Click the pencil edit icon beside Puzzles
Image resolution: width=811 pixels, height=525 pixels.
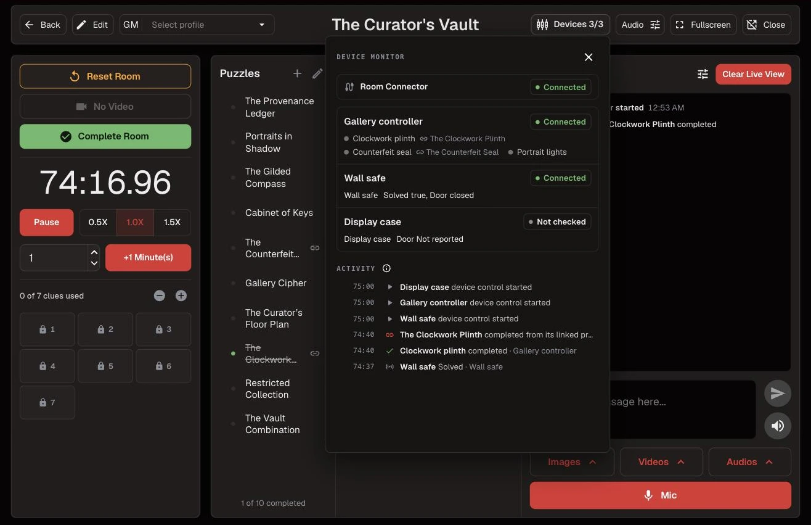tap(317, 73)
